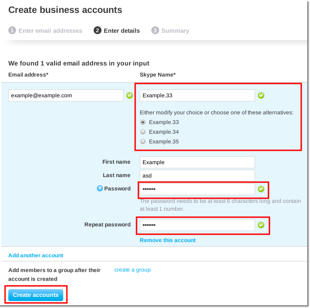Click the password help question mark icon

pos(100,189)
